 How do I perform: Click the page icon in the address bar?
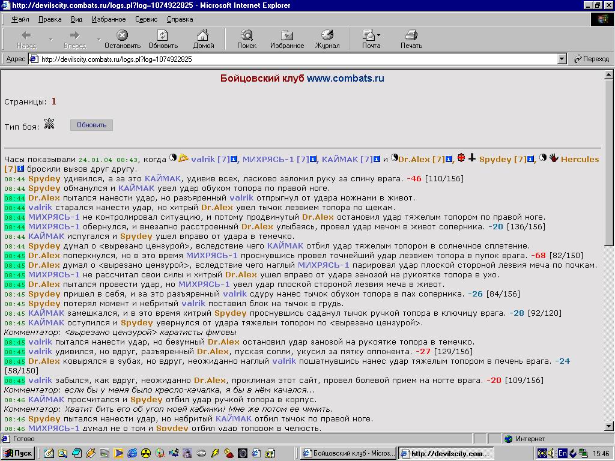pos(34,59)
